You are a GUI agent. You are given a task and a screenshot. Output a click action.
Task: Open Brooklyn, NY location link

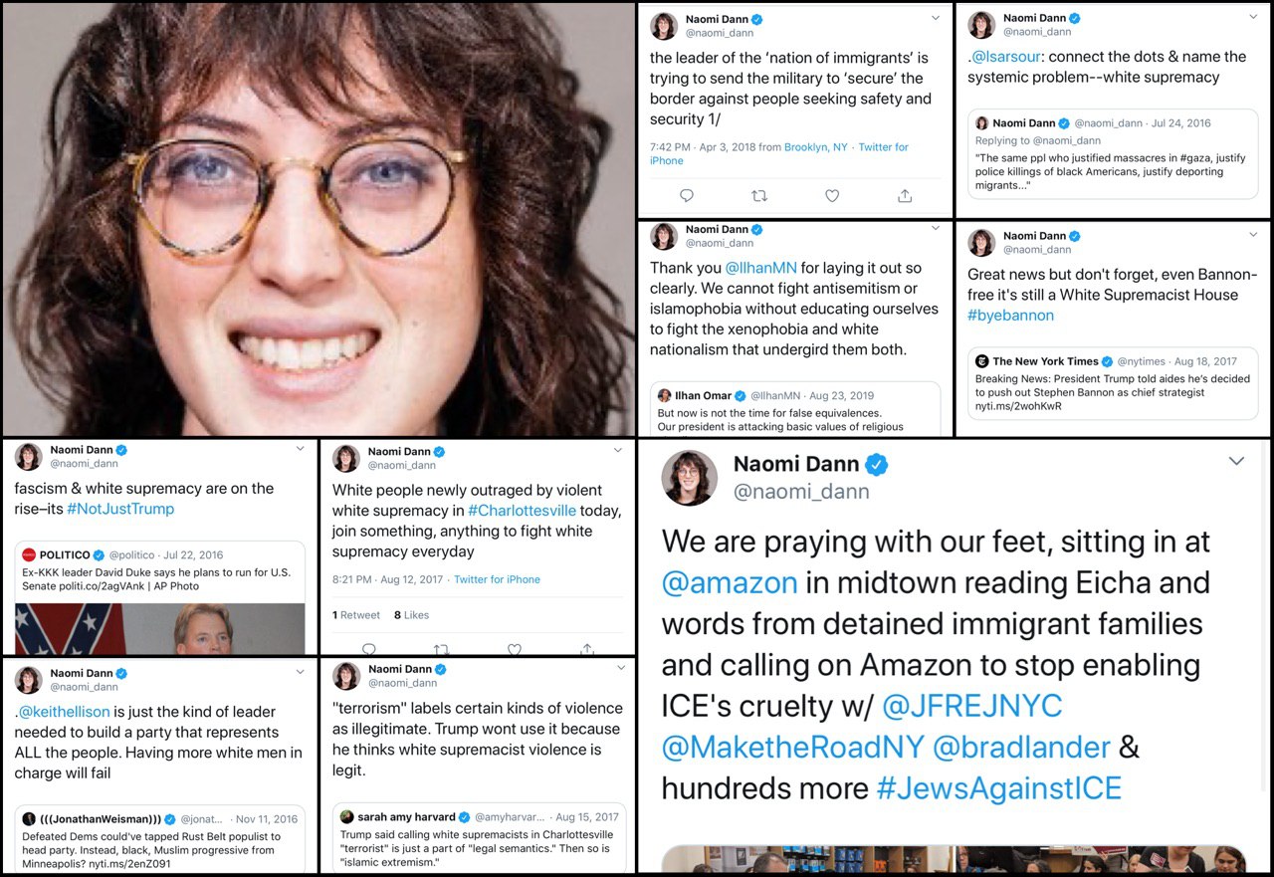[816, 147]
